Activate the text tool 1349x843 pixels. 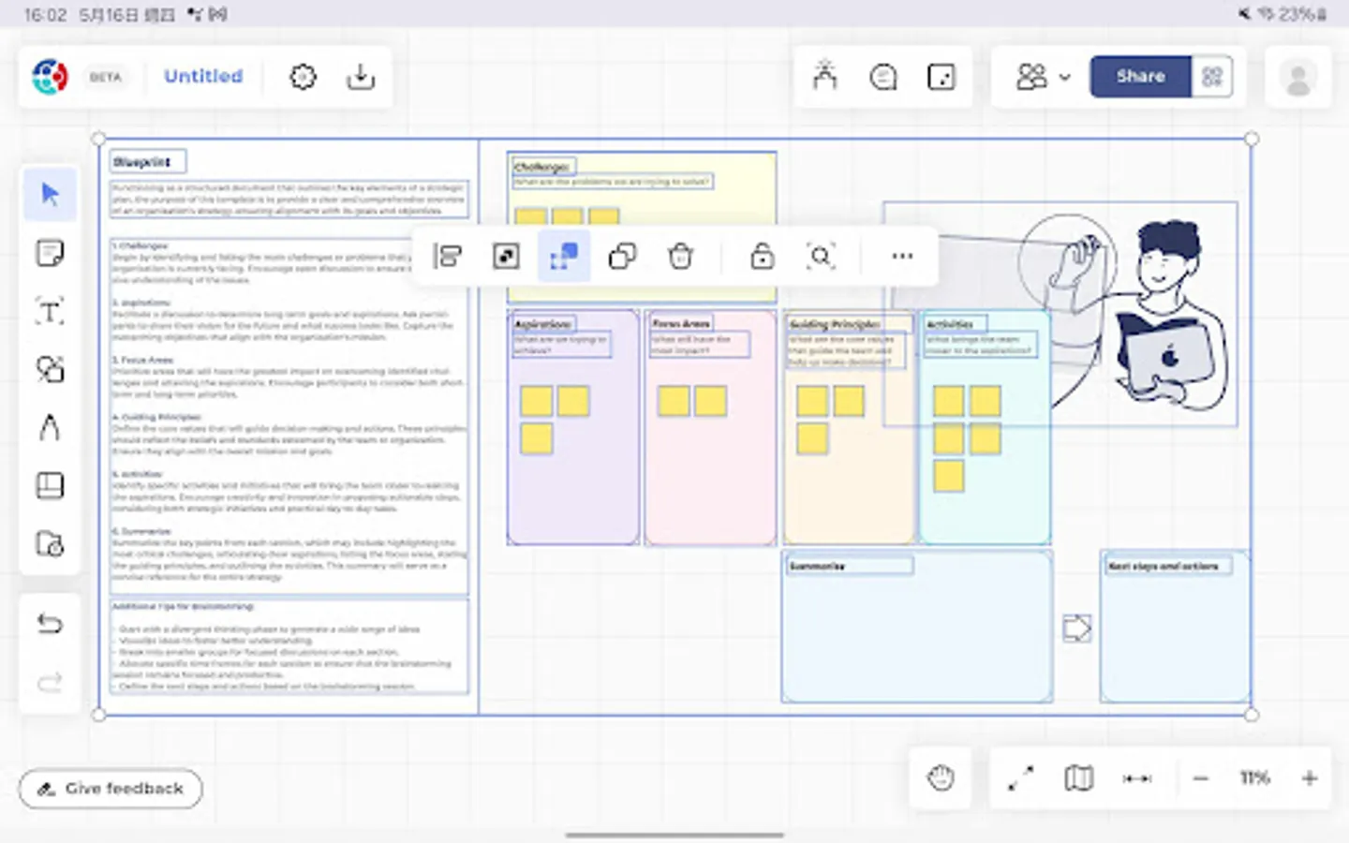[x=50, y=311]
